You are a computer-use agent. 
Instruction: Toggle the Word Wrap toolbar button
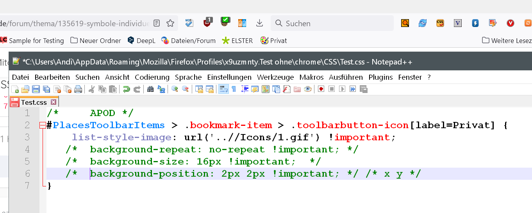[x=223, y=89]
